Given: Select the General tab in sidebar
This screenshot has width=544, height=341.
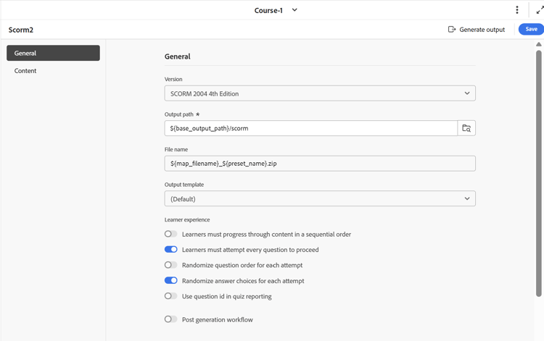Looking at the screenshot, I should click(x=53, y=53).
